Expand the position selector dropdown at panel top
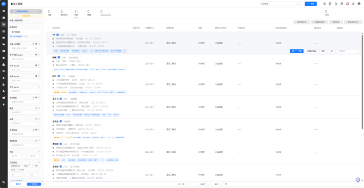 click(x=26, y=11)
